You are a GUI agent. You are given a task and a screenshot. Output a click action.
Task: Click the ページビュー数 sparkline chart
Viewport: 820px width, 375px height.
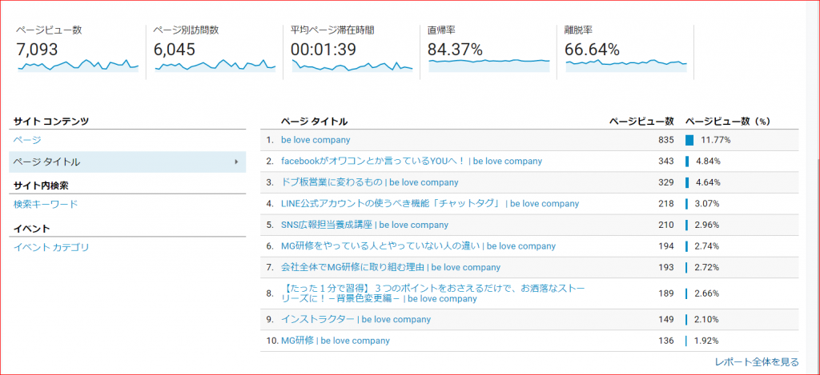(x=78, y=66)
